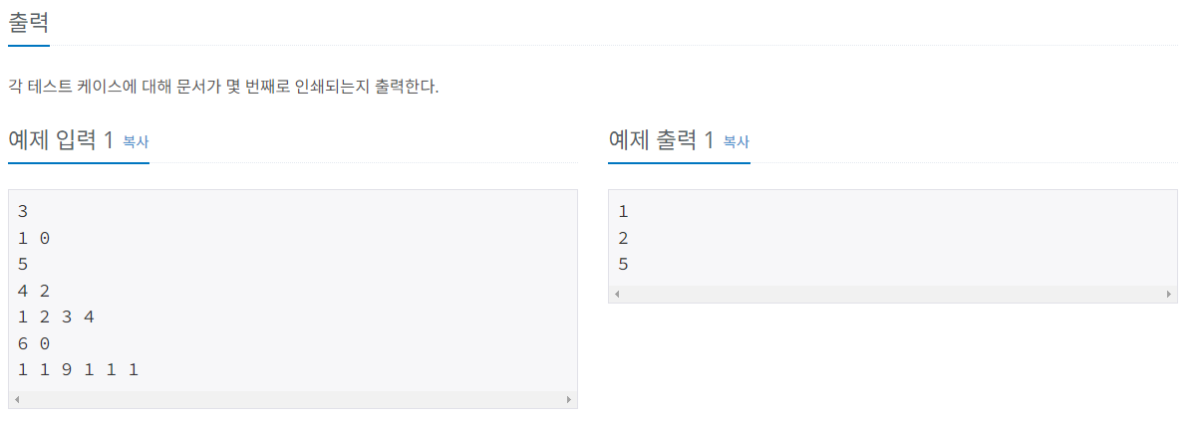Click the input sample horizontal scrollbar track
Image resolution: width=1194 pixels, height=421 pixels.
292,399
